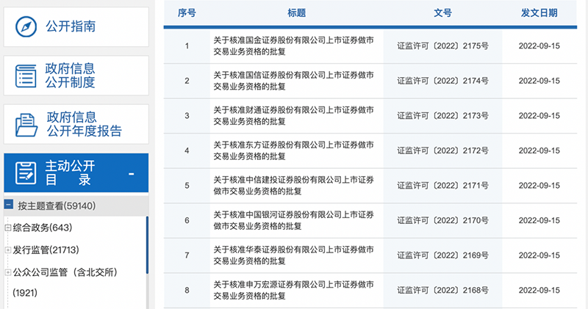Click the blue scrollbar of the topic tree
588x309 pixels.
[147, 245]
